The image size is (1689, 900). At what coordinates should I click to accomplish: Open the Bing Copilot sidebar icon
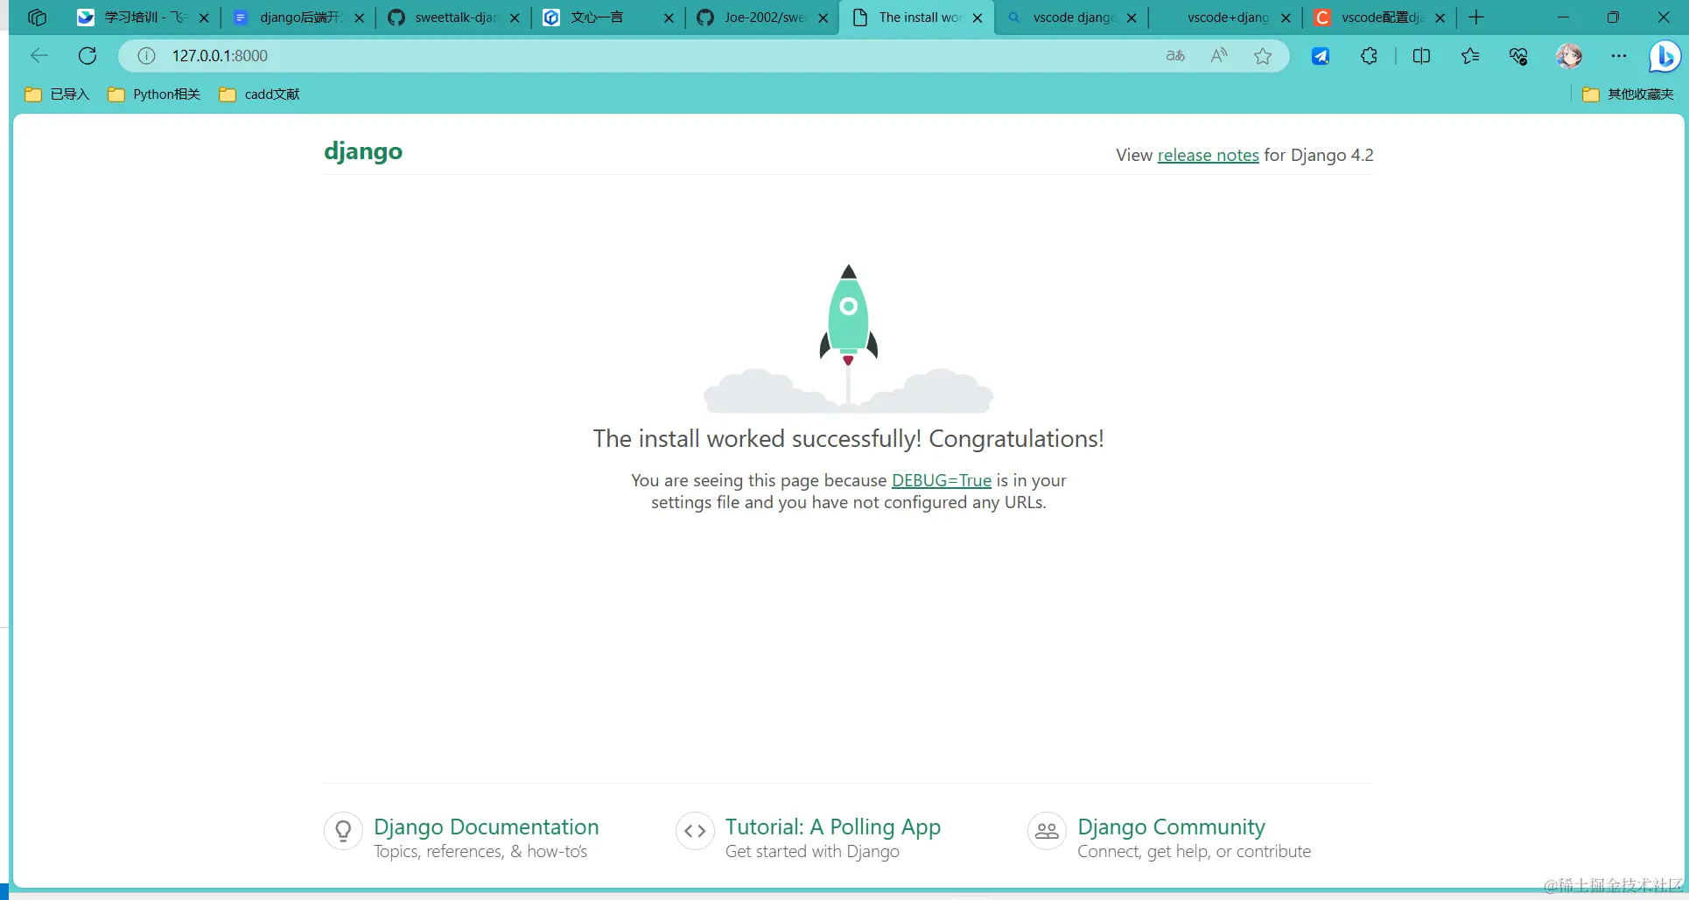tap(1664, 57)
